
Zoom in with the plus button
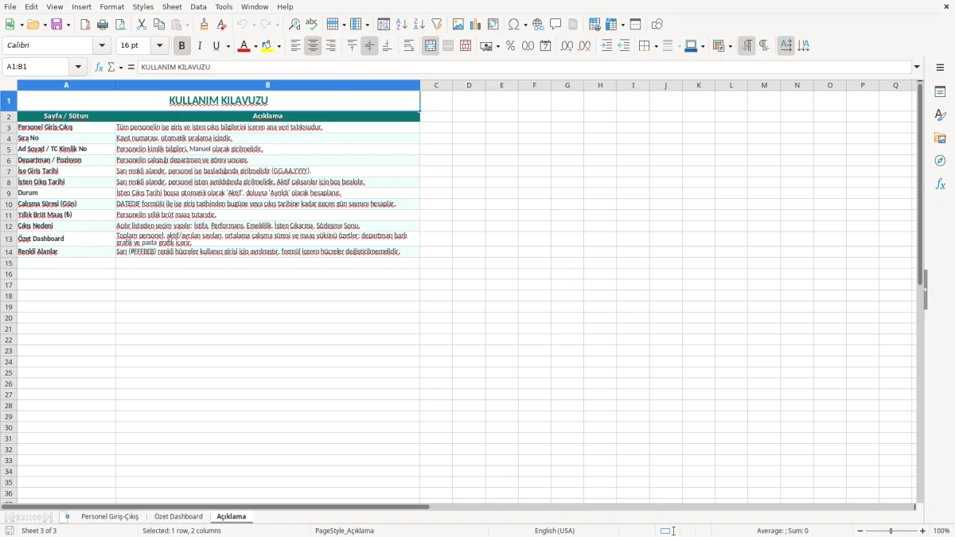click(x=923, y=531)
